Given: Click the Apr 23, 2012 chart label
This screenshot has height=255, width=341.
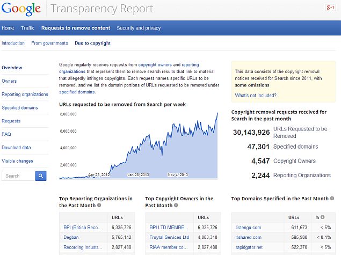Looking at the screenshot, I should click(x=99, y=174).
